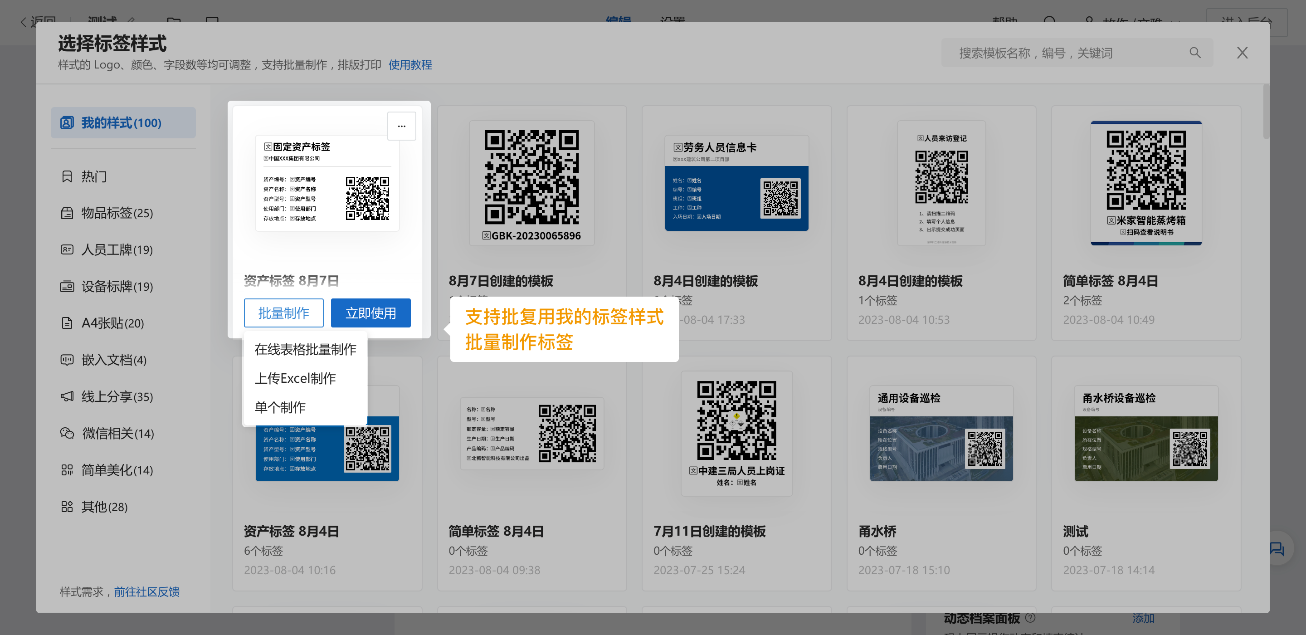
Task: Select the 人员来访登记 template thumbnail
Action: point(941,183)
